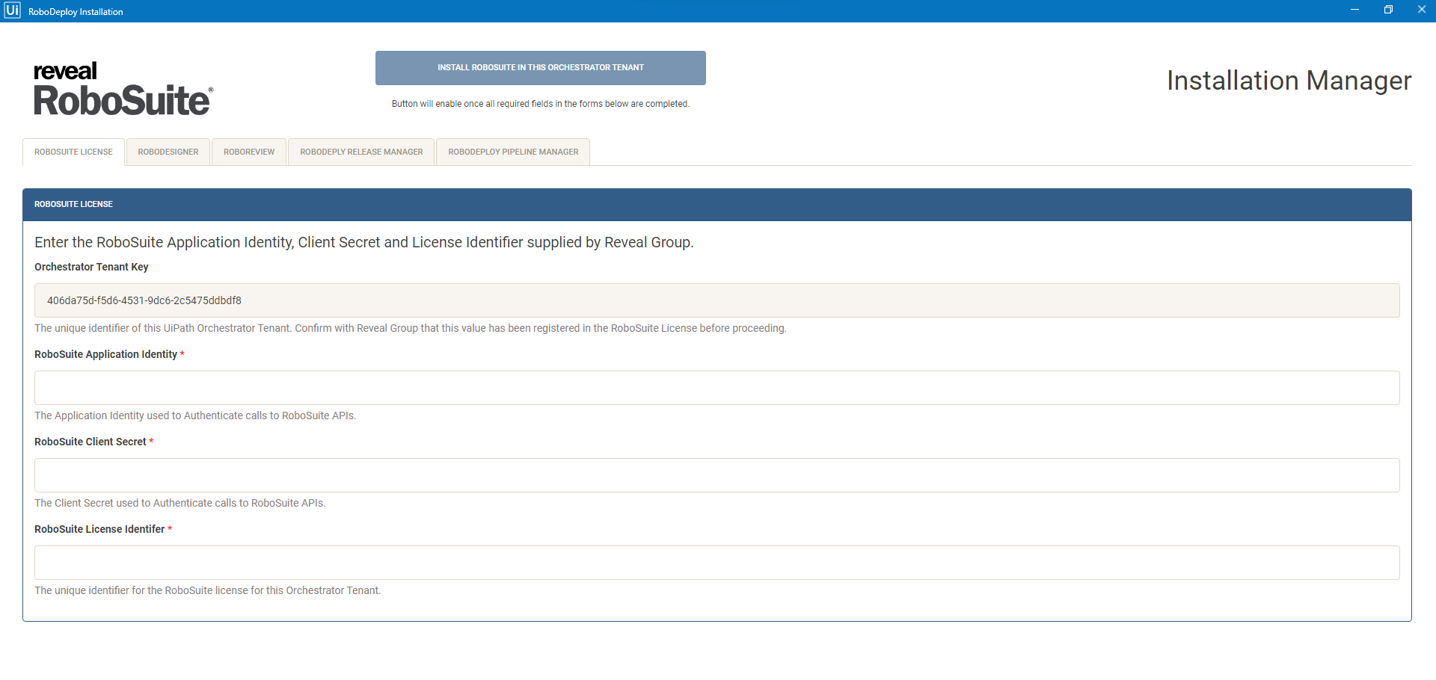Open the RoboDeploy Pipeline Manager tab
1436x680 pixels.
click(513, 152)
